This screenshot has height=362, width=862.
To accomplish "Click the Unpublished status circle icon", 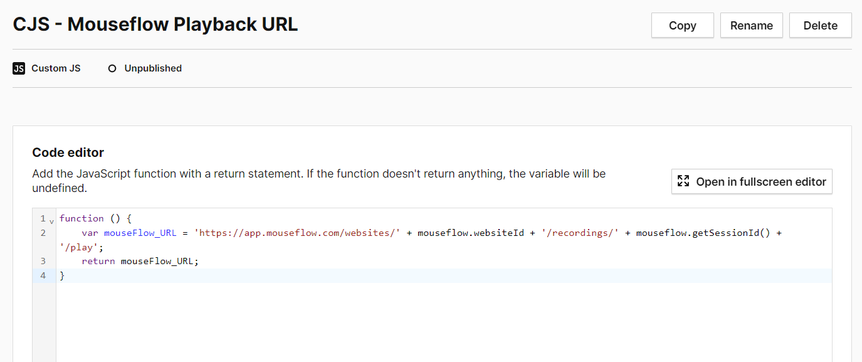I will pos(112,68).
